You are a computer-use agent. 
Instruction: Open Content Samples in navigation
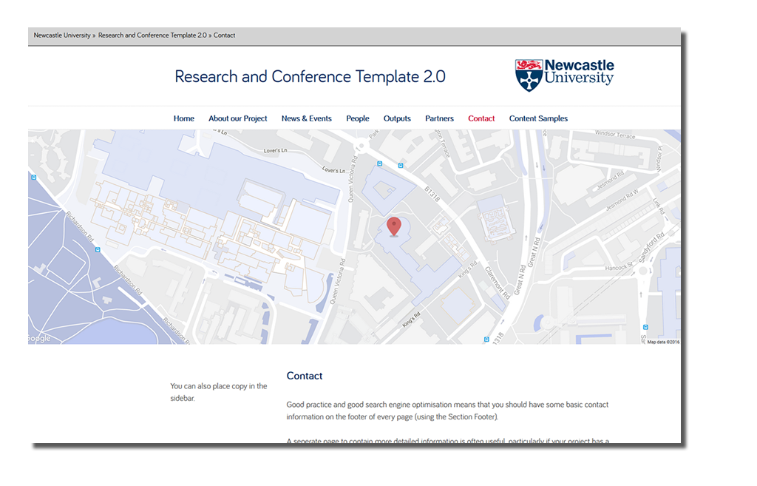click(538, 118)
